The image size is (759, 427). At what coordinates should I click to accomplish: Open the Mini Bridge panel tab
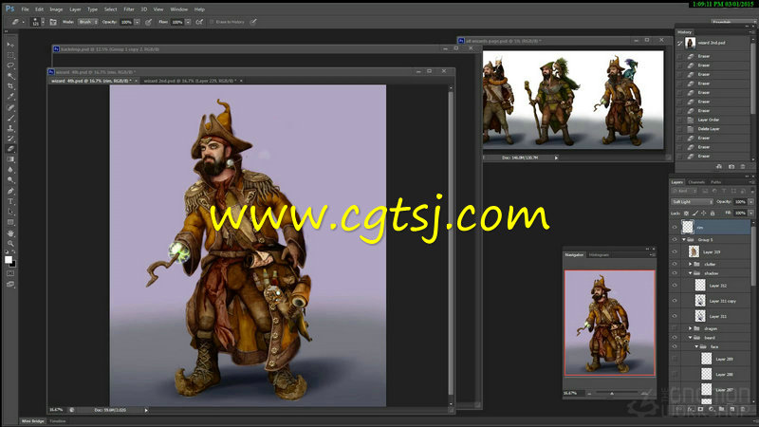click(x=33, y=421)
